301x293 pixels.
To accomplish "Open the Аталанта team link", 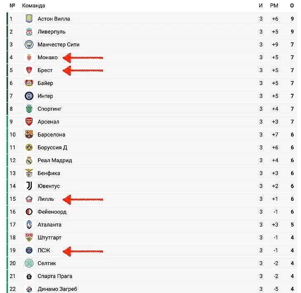I will 49,225.
